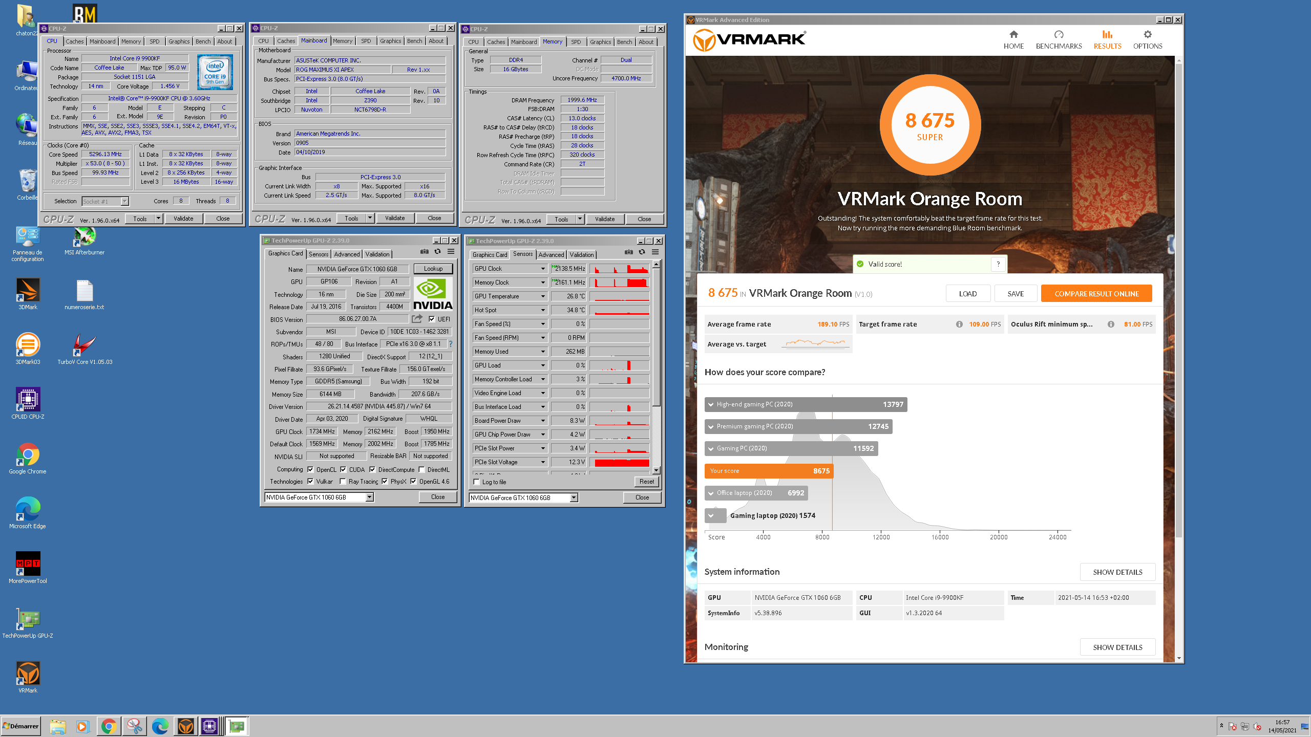Open GPU Clock sensor dropdown

(x=543, y=269)
